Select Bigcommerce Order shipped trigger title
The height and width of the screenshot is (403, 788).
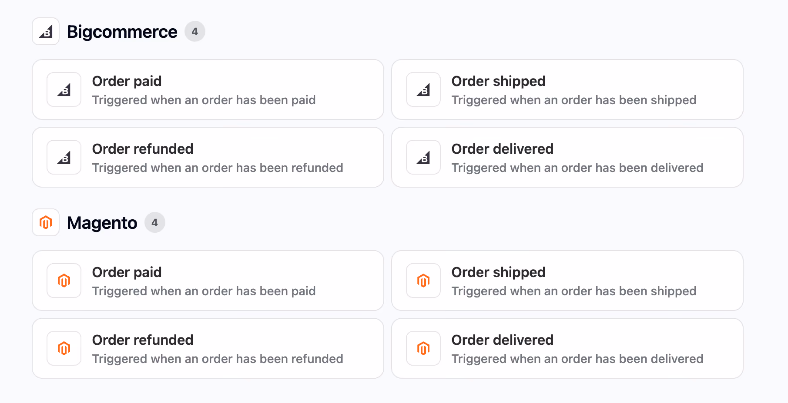tap(499, 81)
